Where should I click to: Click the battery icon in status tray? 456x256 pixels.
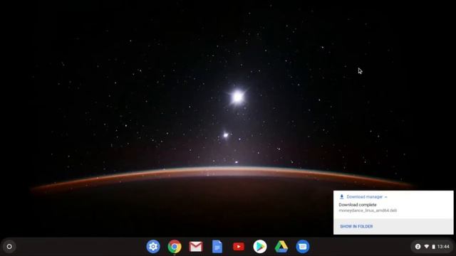coord(433,247)
